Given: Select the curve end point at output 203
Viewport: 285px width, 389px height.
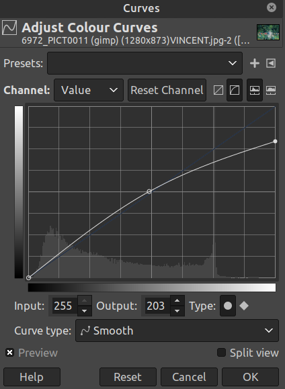Looking at the screenshot, I should tap(275, 141).
